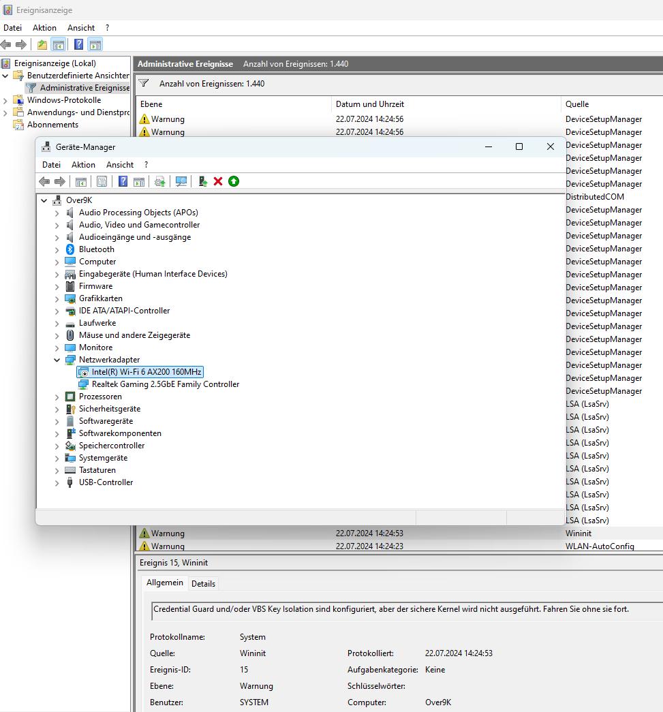
Task: Click DistributedCOM source entry in list
Action: click(x=595, y=197)
